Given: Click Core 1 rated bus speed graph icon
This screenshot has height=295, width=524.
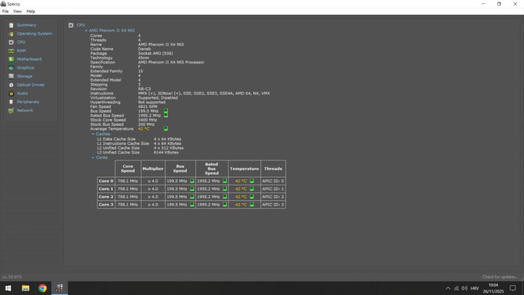Looking at the screenshot, I should [225, 189].
